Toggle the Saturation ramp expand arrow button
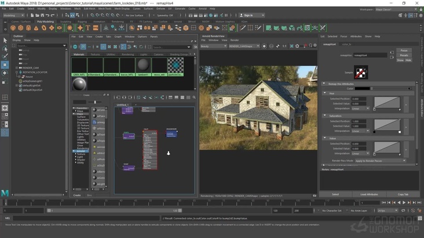The height and width of the screenshot is (238, 424). click(x=406, y=127)
